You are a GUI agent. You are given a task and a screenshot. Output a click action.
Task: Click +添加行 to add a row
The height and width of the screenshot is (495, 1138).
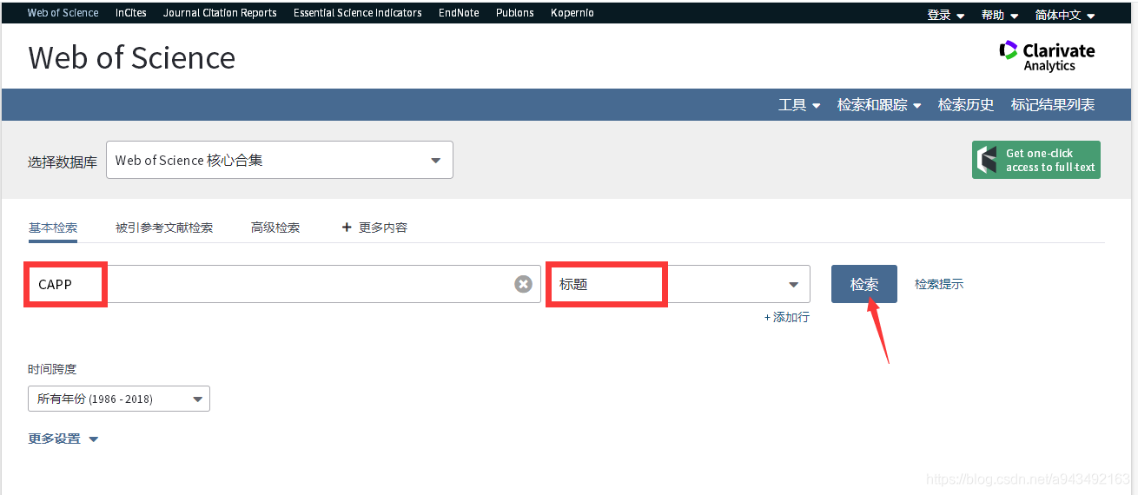[787, 318]
